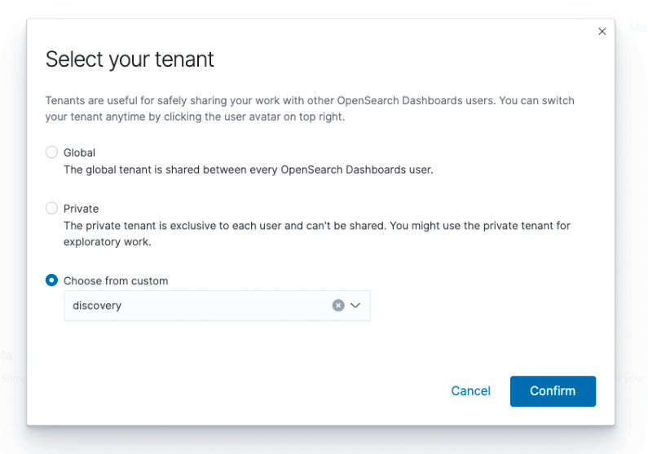Click empty space inside the custom tenant combo box
The width and height of the screenshot is (648, 454).
tap(228, 306)
